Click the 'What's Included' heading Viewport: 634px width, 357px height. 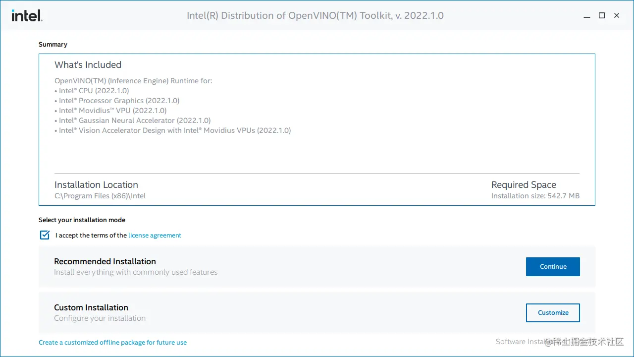pos(88,65)
